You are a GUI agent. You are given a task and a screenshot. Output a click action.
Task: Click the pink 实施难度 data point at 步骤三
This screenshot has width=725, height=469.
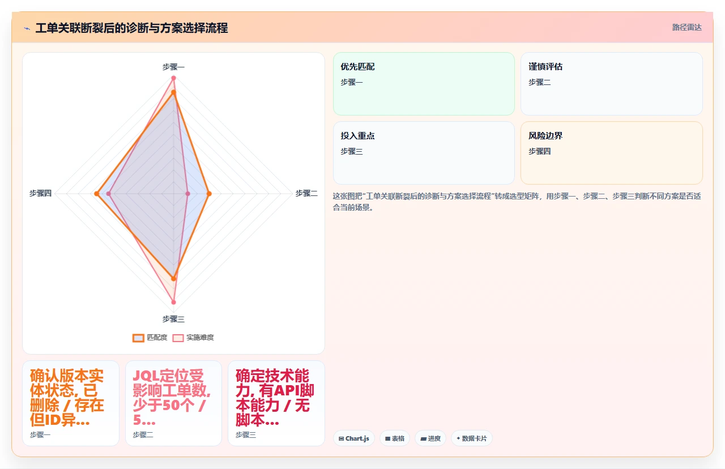pyautogui.click(x=173, y=302)
